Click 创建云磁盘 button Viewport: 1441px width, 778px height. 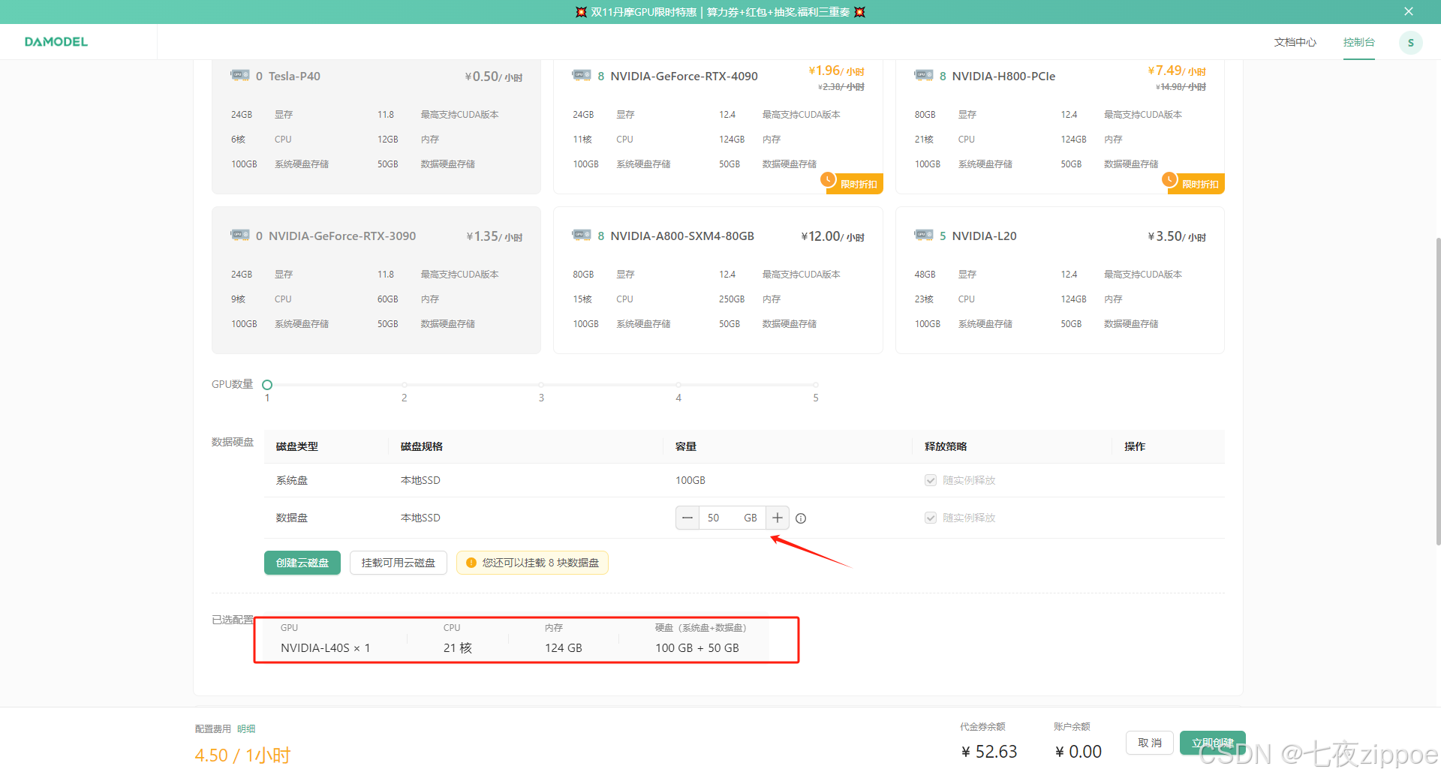(x=302, y=563)
